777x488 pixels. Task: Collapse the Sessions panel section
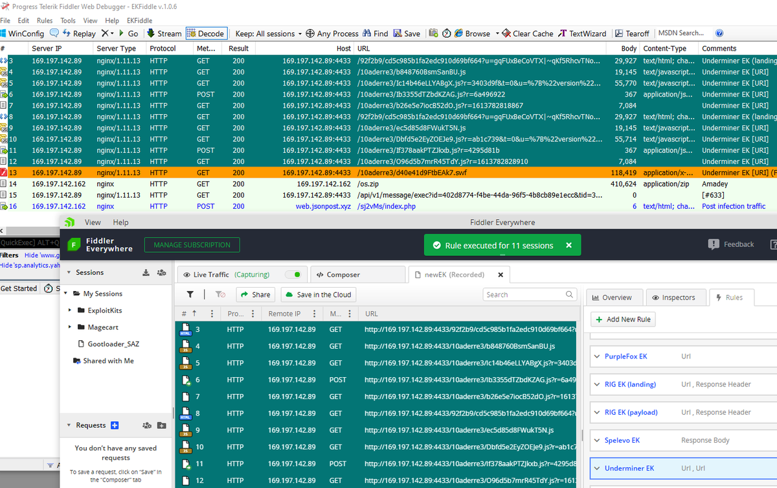coord(68,273)
